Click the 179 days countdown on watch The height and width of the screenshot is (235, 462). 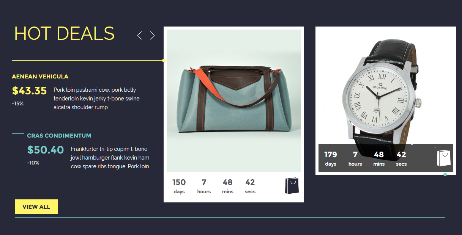[x=331, y=158]
